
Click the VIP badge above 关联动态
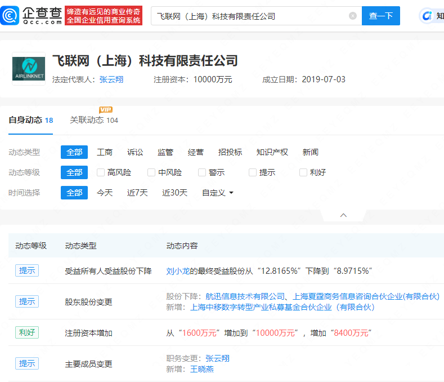[x=106, y=110]
